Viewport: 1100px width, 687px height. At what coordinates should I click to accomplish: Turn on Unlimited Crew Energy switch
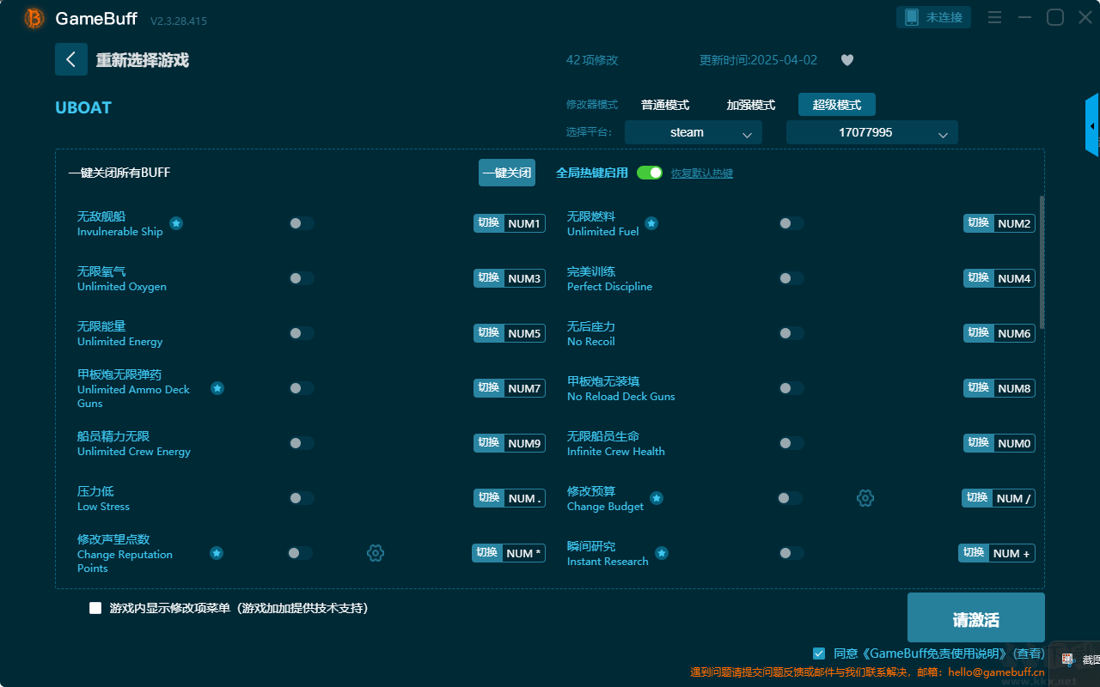pos(302,443)
